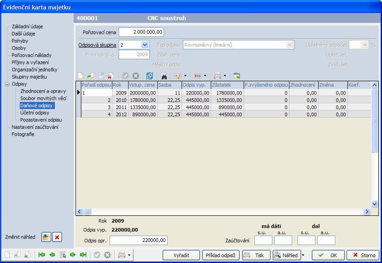Select Účetní odpisy under Odpisy
382x263 pixels.
click(35, 113)
